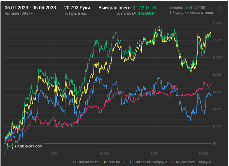This screenshot has width=229, height=166.
Task: Toggle the blue Выиграл на шоудауне legend
Action: pos(148,162)
